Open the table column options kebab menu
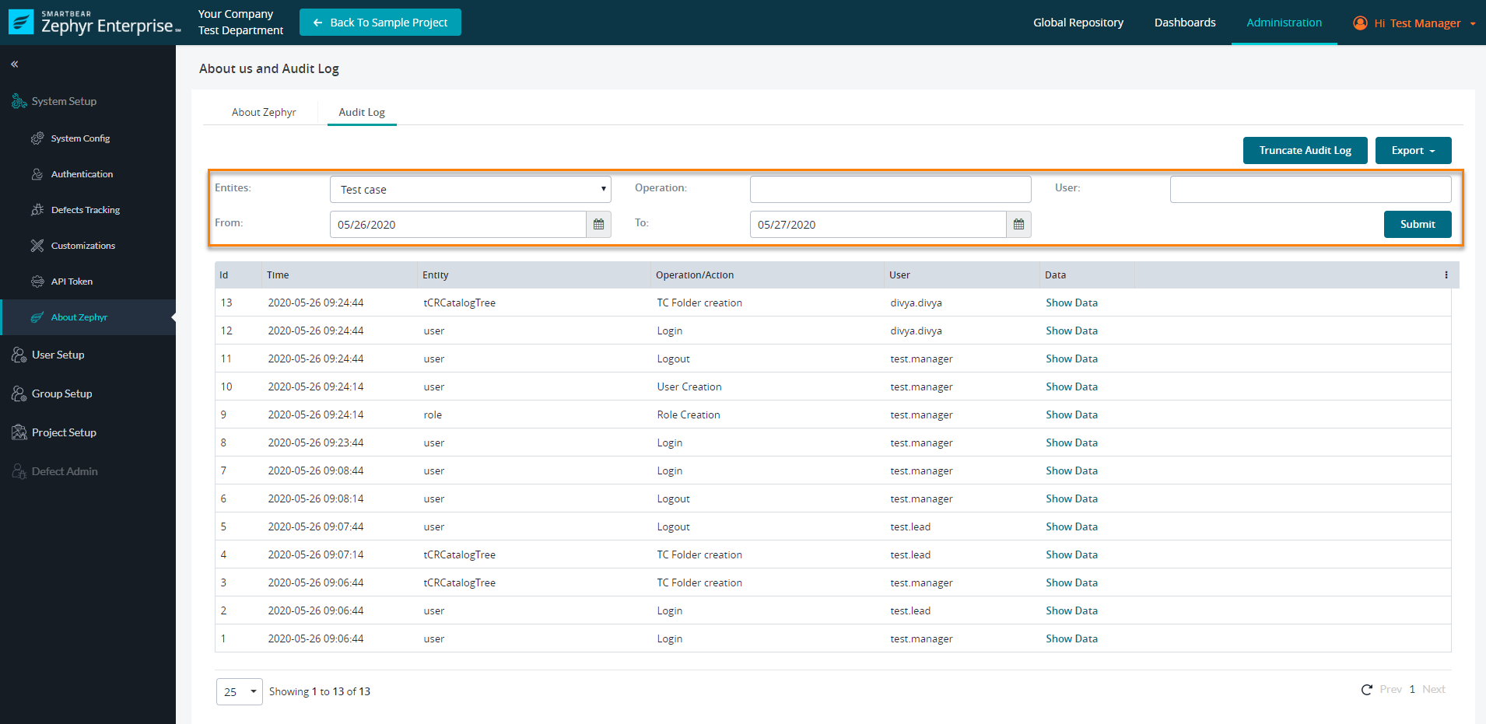 [1446, 275]
